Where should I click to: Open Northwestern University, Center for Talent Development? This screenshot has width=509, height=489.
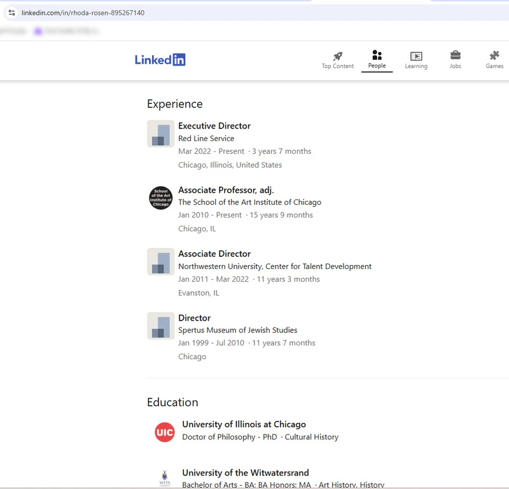[x=275, y=266]
